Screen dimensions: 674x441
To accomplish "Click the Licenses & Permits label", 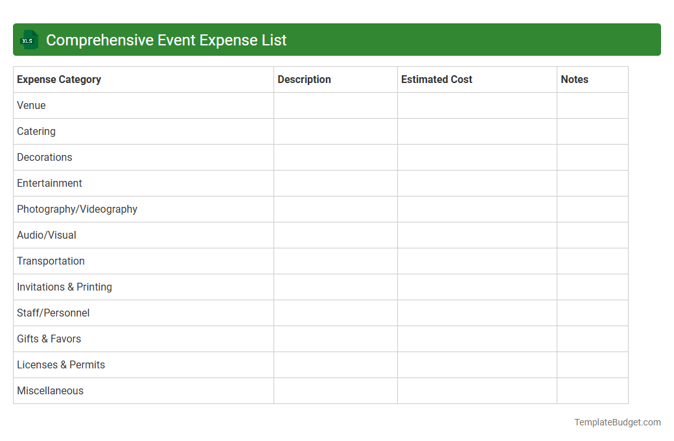I will click(60, 364).
